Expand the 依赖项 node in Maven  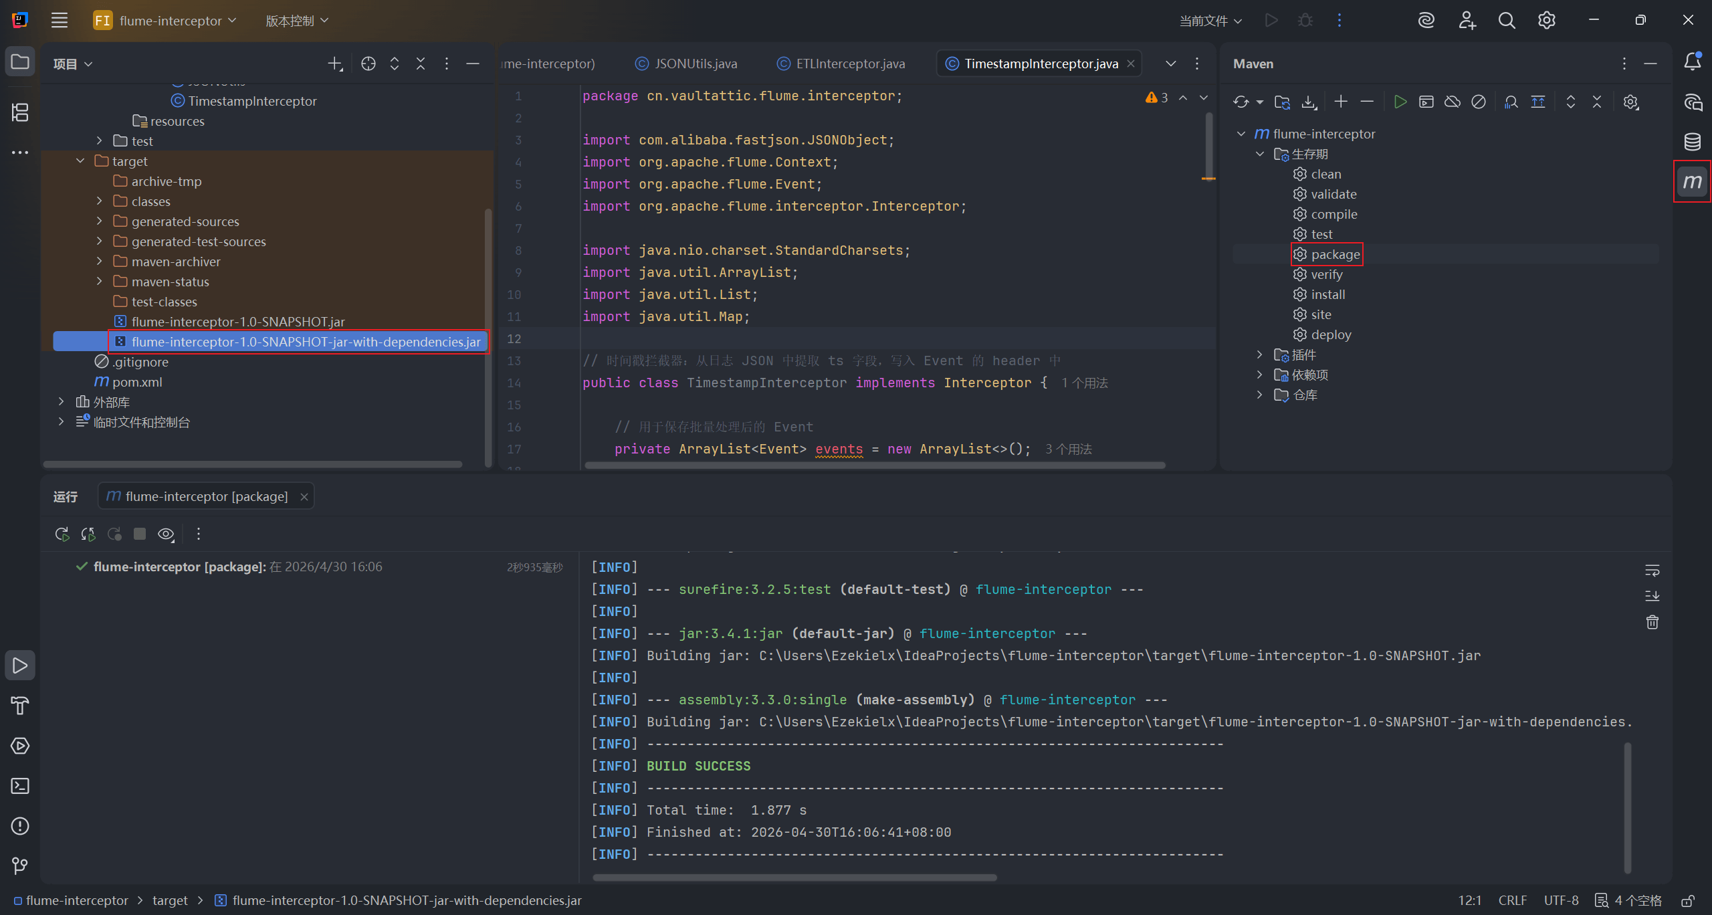pos(1260,375)
